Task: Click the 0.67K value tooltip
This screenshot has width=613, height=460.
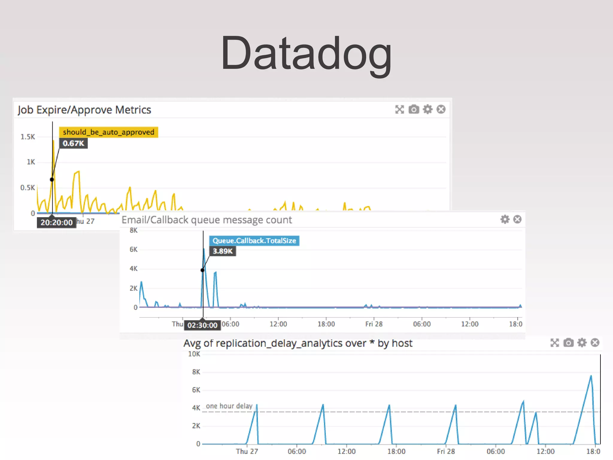Action: pyautogui.click(x=73, y=143)
